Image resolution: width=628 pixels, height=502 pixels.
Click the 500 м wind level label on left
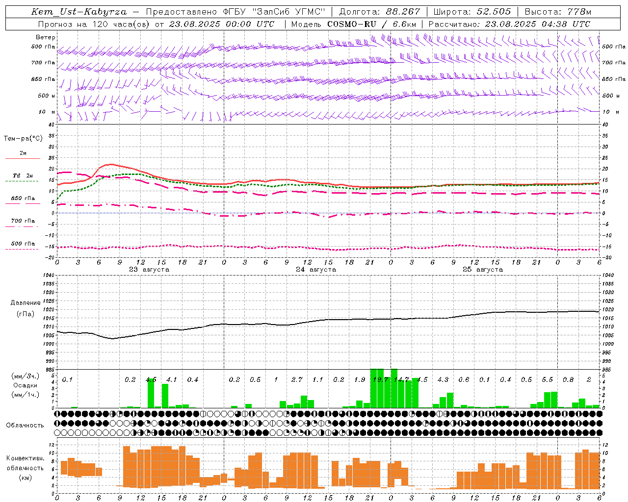(47, 96)
